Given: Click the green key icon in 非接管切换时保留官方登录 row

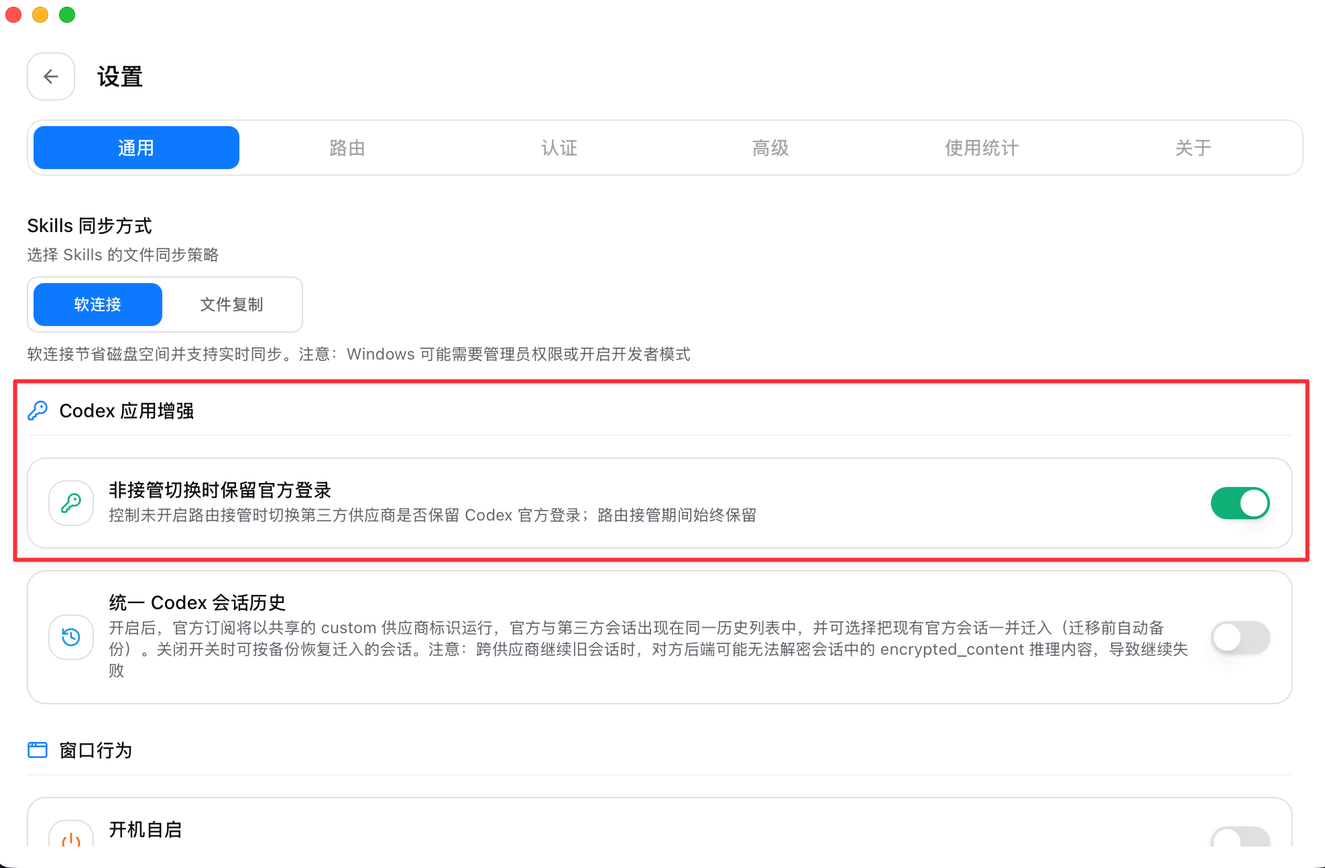Looking at the screenshot, I should [x=71, y=503].
